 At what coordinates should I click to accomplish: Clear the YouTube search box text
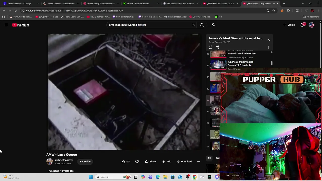pyautogui.click(x=194, y=25)
